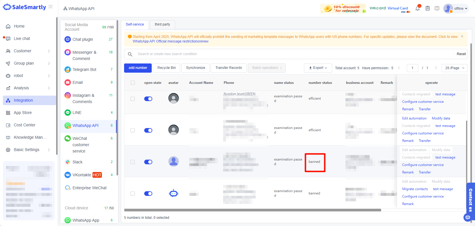Image resolution: width=475 pixels, height=226 pixels.
Task: Click the clipboard icon in top bar
Action: click(428, 9)
